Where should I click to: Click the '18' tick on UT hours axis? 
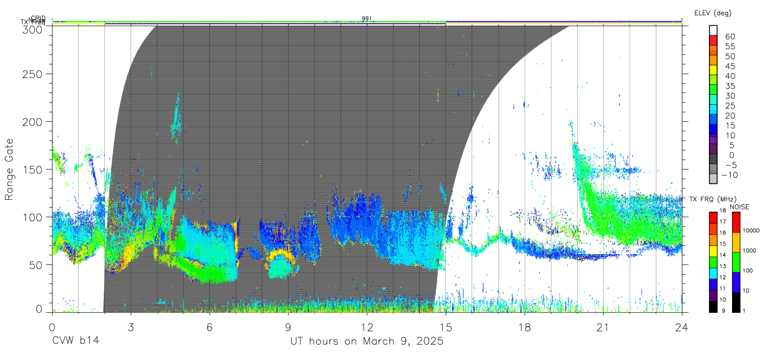(x=524, y=327)
